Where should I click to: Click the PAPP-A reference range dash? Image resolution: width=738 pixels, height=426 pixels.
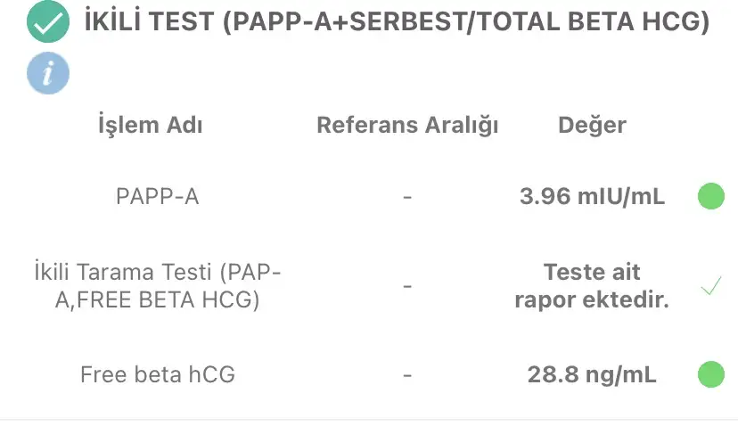click(407, 197)
